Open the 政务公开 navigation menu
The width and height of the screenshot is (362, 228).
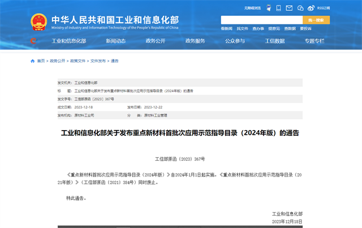point(156,41)
